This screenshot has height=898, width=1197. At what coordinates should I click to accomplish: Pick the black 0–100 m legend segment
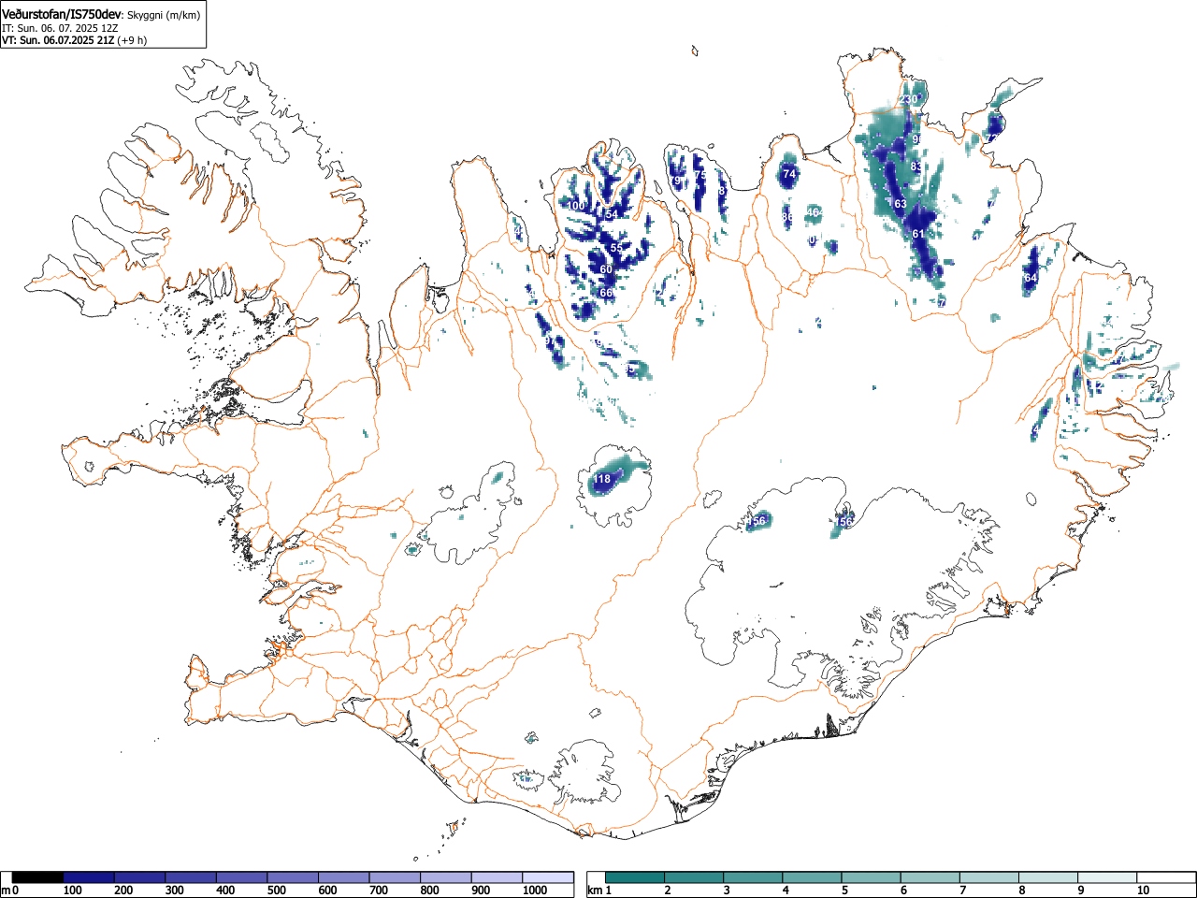pyautogui.click(x=37, y=876)
